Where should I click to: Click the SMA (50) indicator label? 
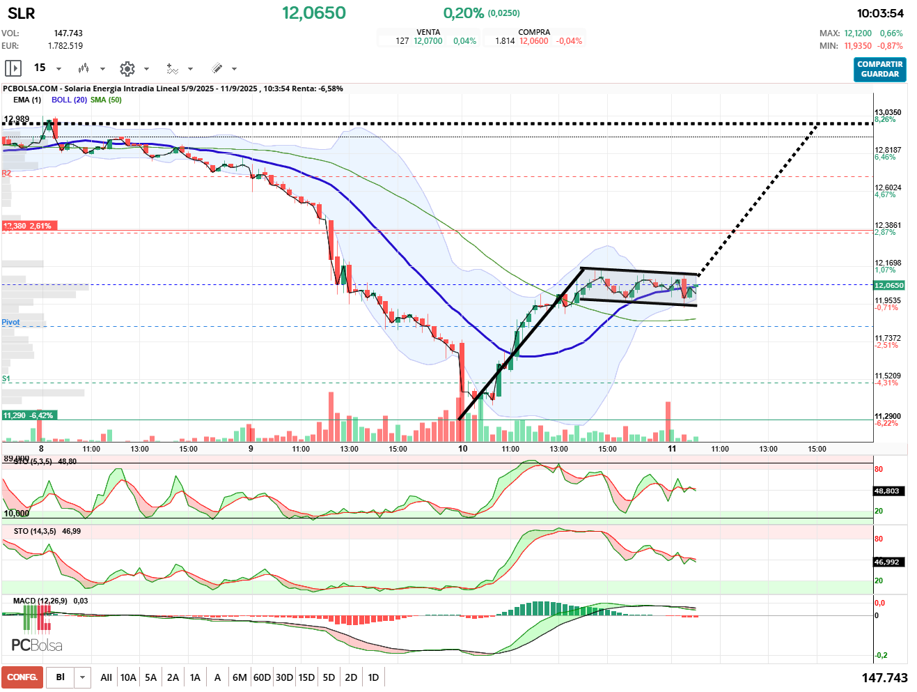pos(106,100)
